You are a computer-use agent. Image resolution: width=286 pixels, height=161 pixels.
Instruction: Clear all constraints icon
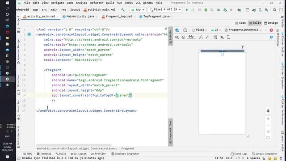(201, 37)
